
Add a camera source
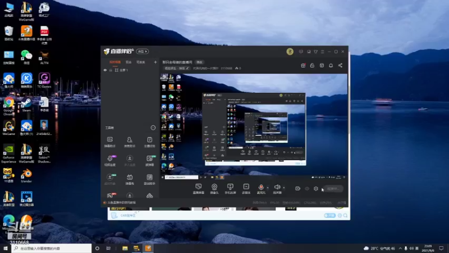point(214,189)
